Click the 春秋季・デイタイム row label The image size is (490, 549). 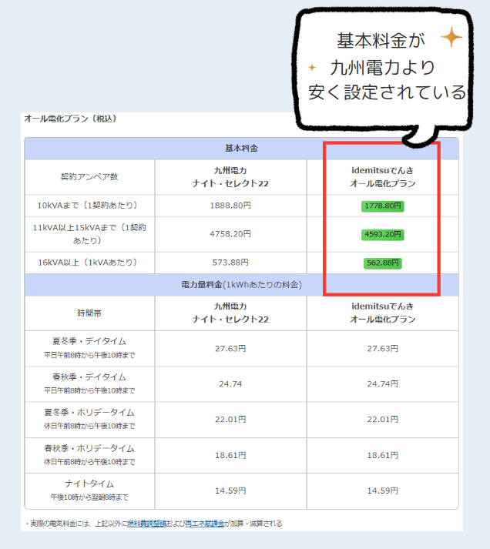point(89,377)
